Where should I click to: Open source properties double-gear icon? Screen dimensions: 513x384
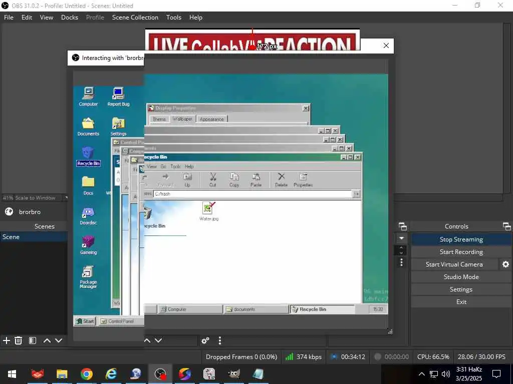205,340
